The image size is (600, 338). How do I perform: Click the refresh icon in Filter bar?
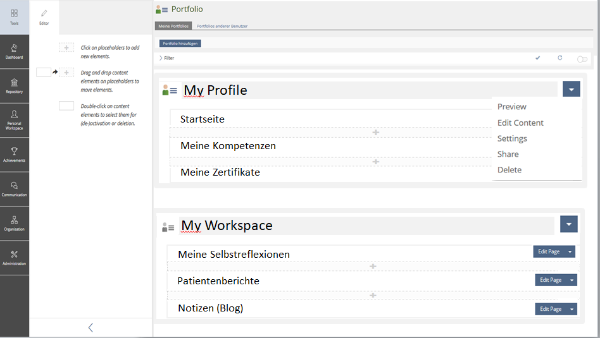pyautogui.click(x=559, y=58)
